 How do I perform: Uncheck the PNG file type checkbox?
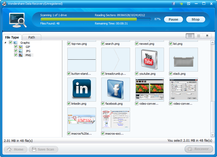(16, 55)
